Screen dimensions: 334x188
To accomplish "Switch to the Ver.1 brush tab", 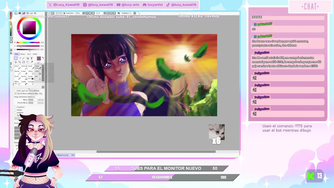I will 29,54.
